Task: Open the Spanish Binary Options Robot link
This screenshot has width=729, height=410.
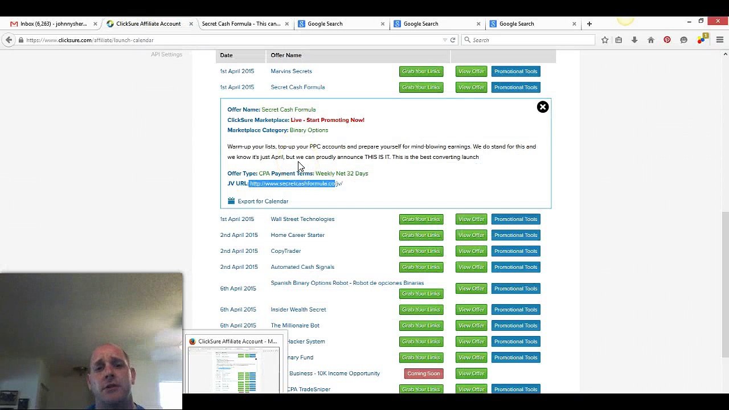Action: [347, 282]
